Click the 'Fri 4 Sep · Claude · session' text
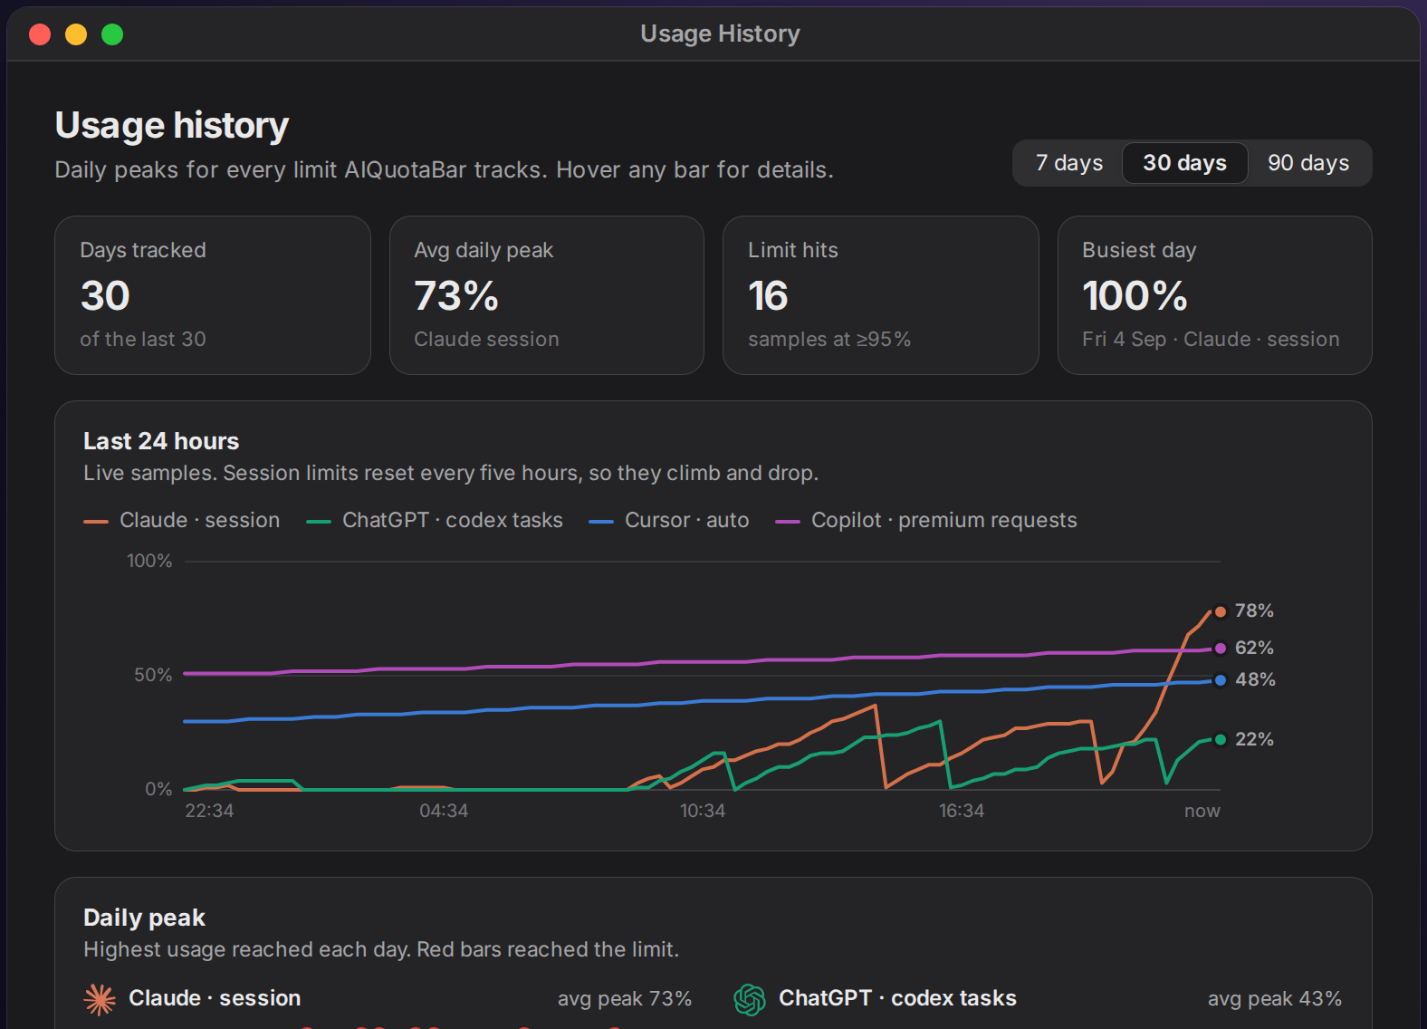 (x=1211, y=339)
